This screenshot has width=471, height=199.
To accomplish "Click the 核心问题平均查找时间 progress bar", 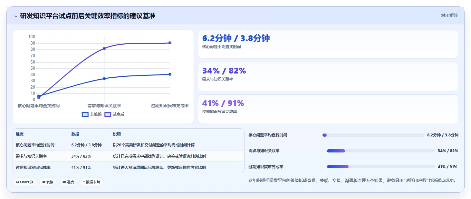I will 373,135.
